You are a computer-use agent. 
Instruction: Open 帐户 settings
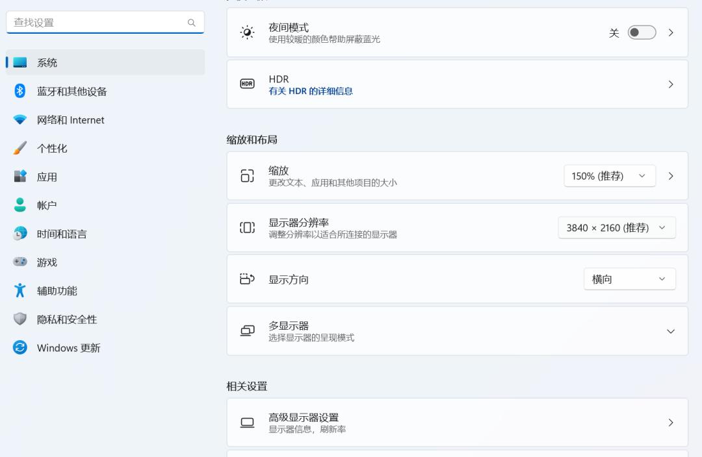coord(46,205)
